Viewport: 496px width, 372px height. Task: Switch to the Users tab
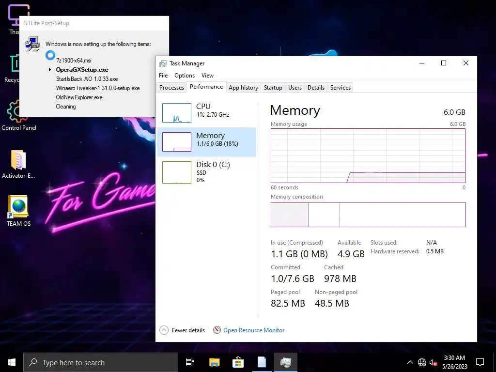coord(295,88)
